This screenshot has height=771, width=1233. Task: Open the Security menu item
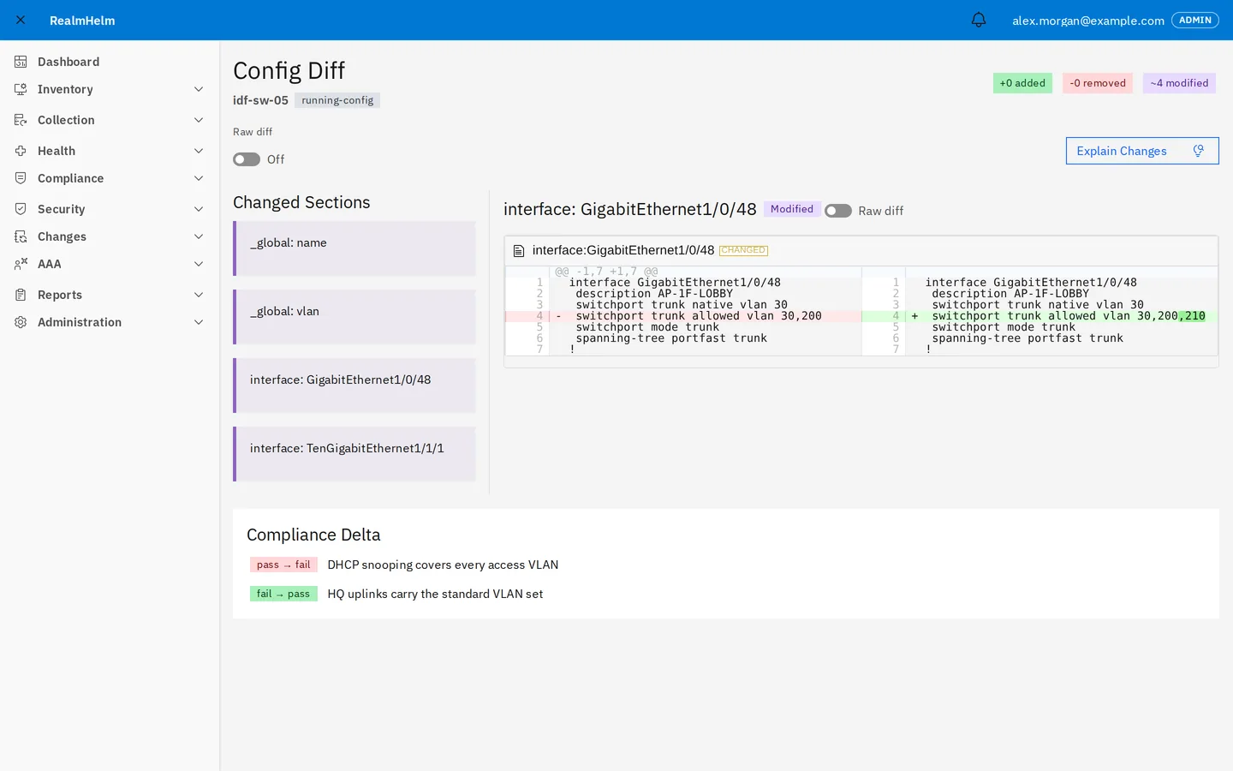[x=110, y=209]
